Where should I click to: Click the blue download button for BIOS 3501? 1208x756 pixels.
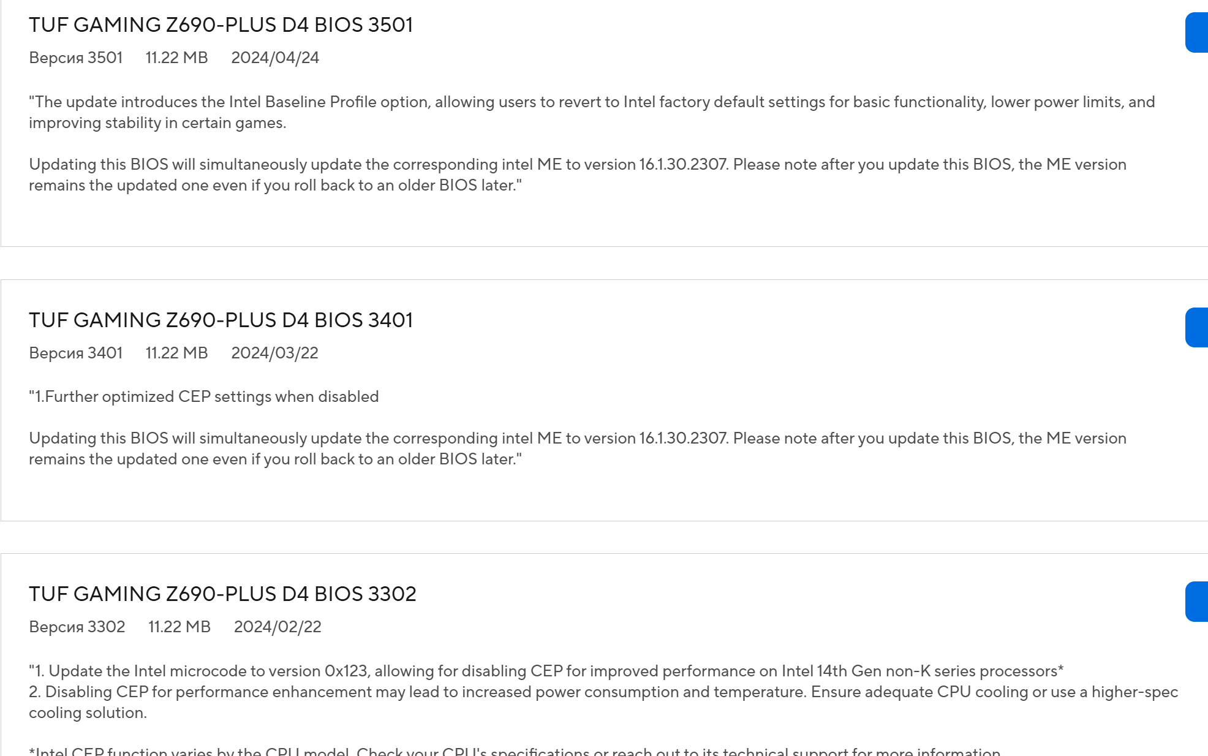pos(1197,32)
